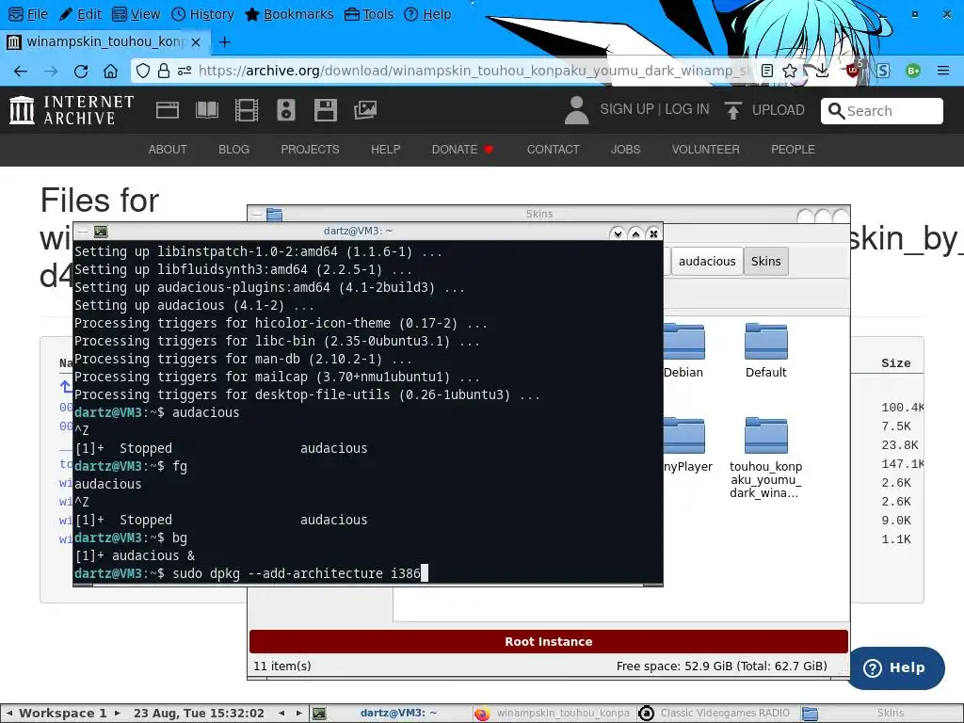Open the File menu in Firefox
Image resolution: width=964 pixels, height=723 pixels.
pyautogui.click(x=29, y=14)
